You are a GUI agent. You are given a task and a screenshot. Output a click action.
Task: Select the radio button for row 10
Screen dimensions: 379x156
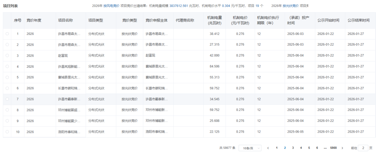click(7, 132)
